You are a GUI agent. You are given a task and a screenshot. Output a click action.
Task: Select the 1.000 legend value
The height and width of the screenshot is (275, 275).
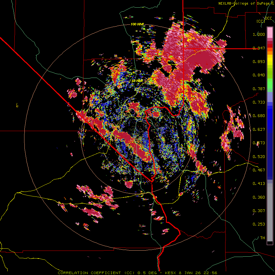(x=259, y=34)
